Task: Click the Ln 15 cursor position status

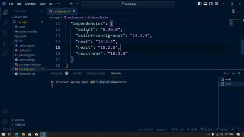Action: pyautogui.click(x=146, y=129)
